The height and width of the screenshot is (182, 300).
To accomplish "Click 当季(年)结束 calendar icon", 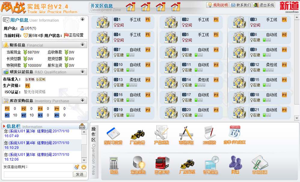I will (x=234, y=132).
